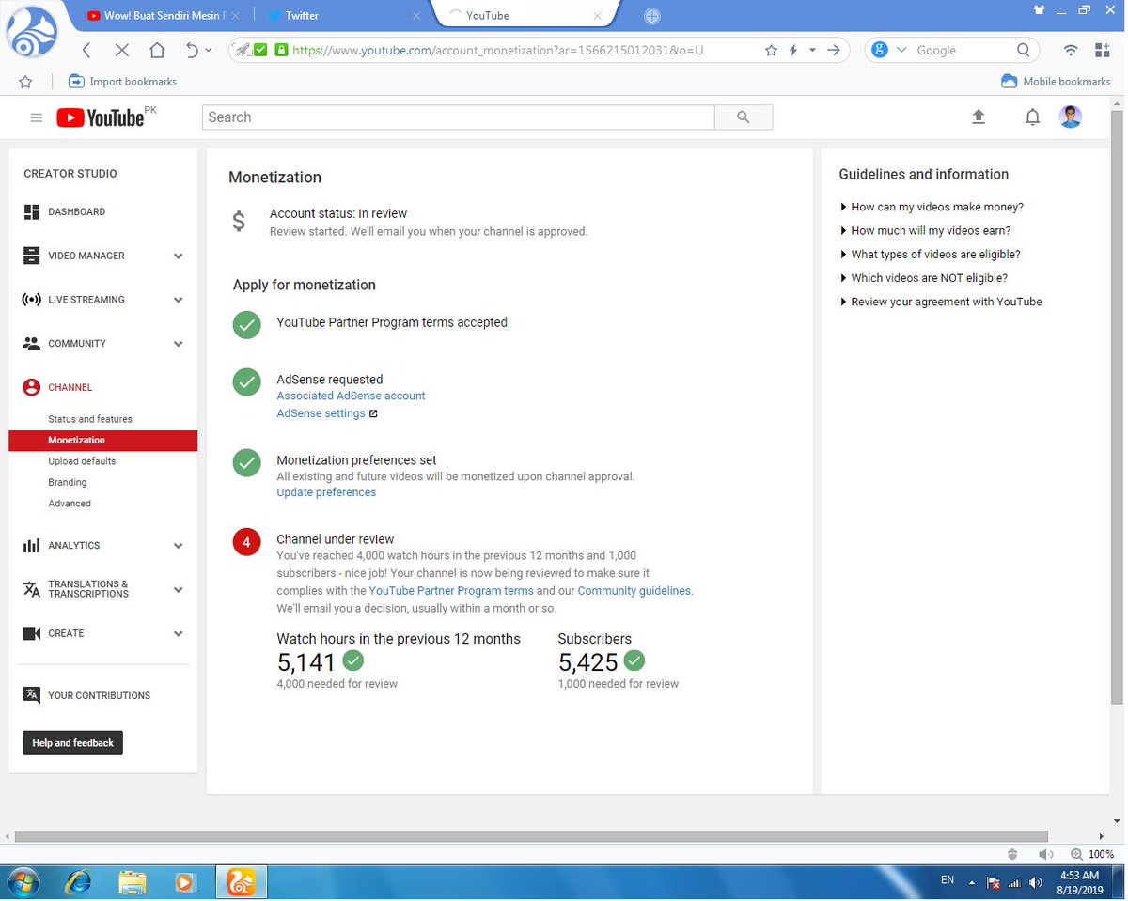Go to browser home page icon
The image size is (1128, 901).
pos(157,51)
